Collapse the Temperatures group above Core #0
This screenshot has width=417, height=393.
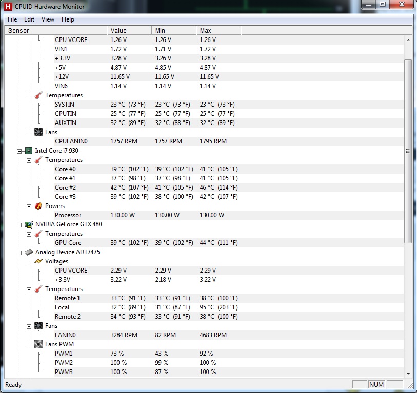click(x=29, y=160)
